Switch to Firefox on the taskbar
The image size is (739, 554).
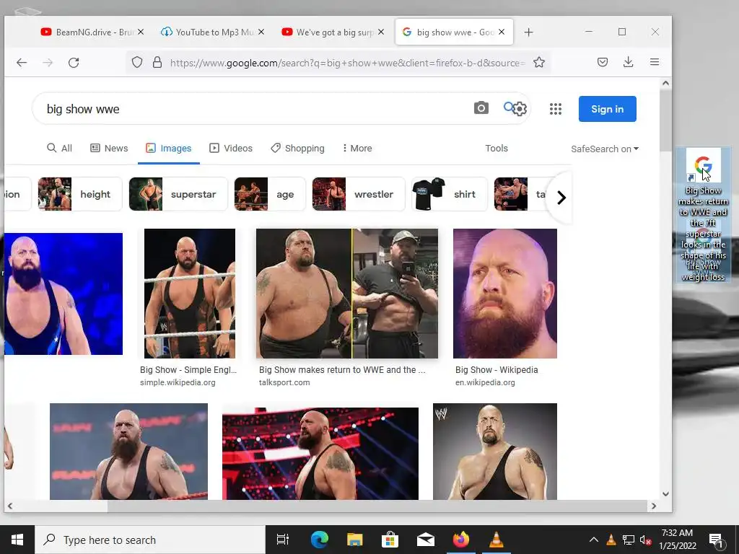[461, 540]
